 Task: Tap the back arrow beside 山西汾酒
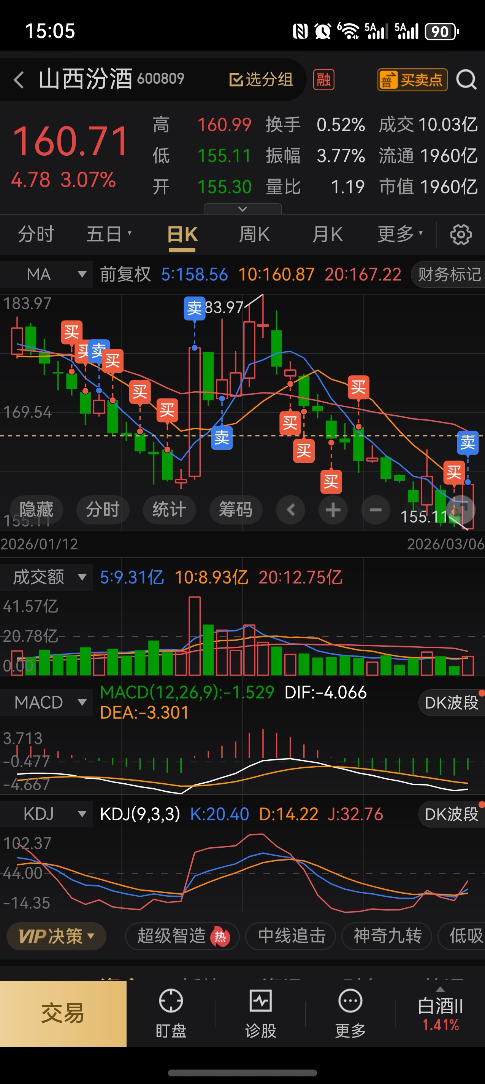(x=19, y=80)
